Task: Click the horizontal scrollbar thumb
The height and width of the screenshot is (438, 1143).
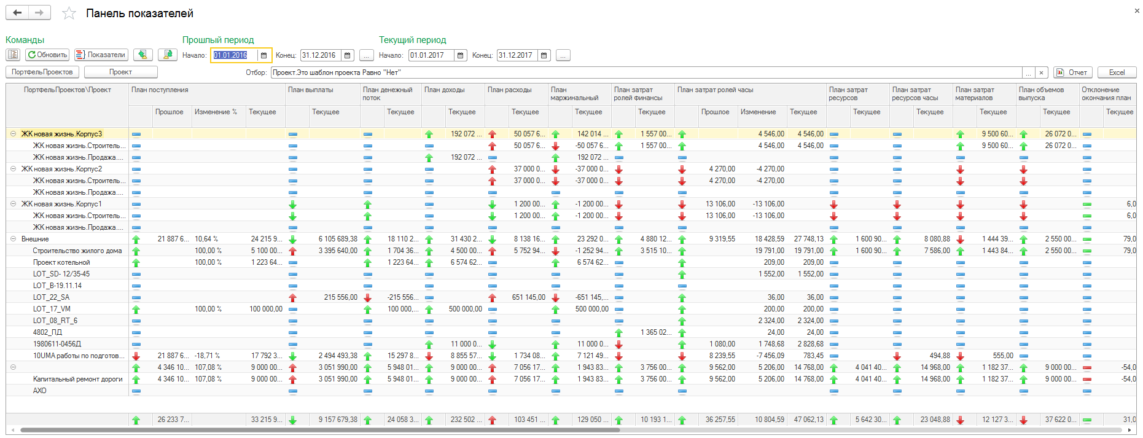Action: tap(319, 430)
